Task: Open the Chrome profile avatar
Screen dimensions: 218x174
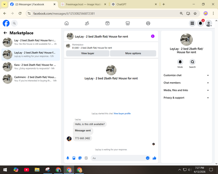Action: 205,13
